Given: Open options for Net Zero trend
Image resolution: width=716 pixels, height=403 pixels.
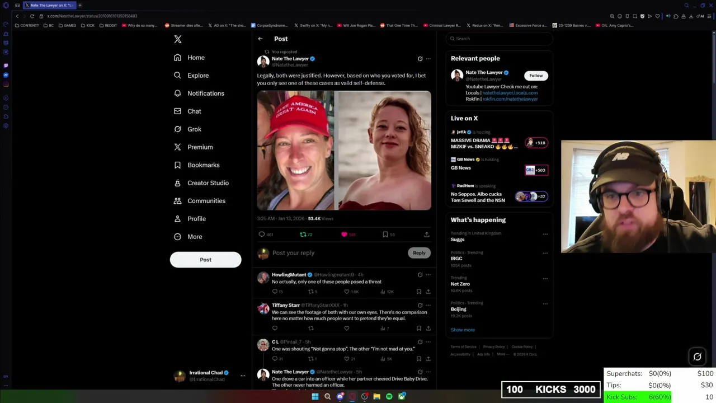Looking at the screenshot, I should pyautogui.click(x=545, y=278).
